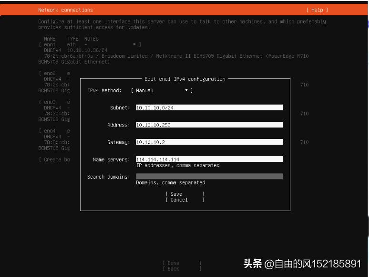Image resolution: width=370 pixels, height=277 pixels.
Task: Select the Back button at the bottom
Action: point(182,269)
